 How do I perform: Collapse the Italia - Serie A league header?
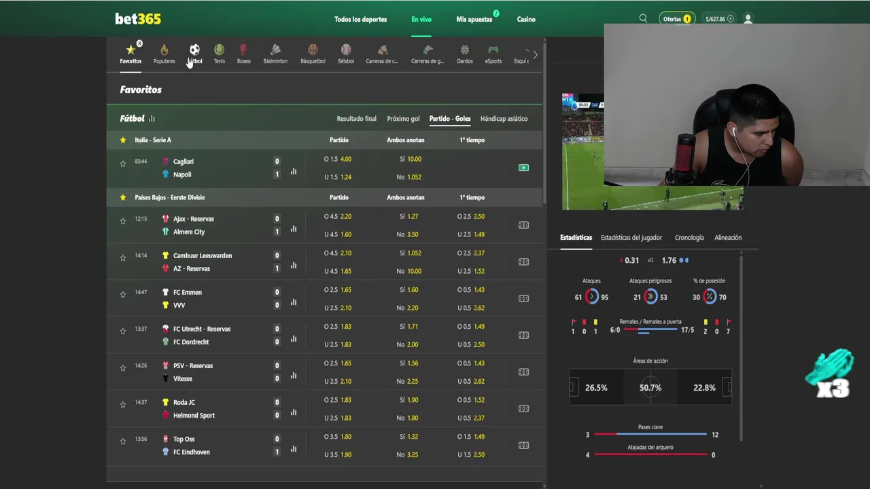tap(324, 140)
